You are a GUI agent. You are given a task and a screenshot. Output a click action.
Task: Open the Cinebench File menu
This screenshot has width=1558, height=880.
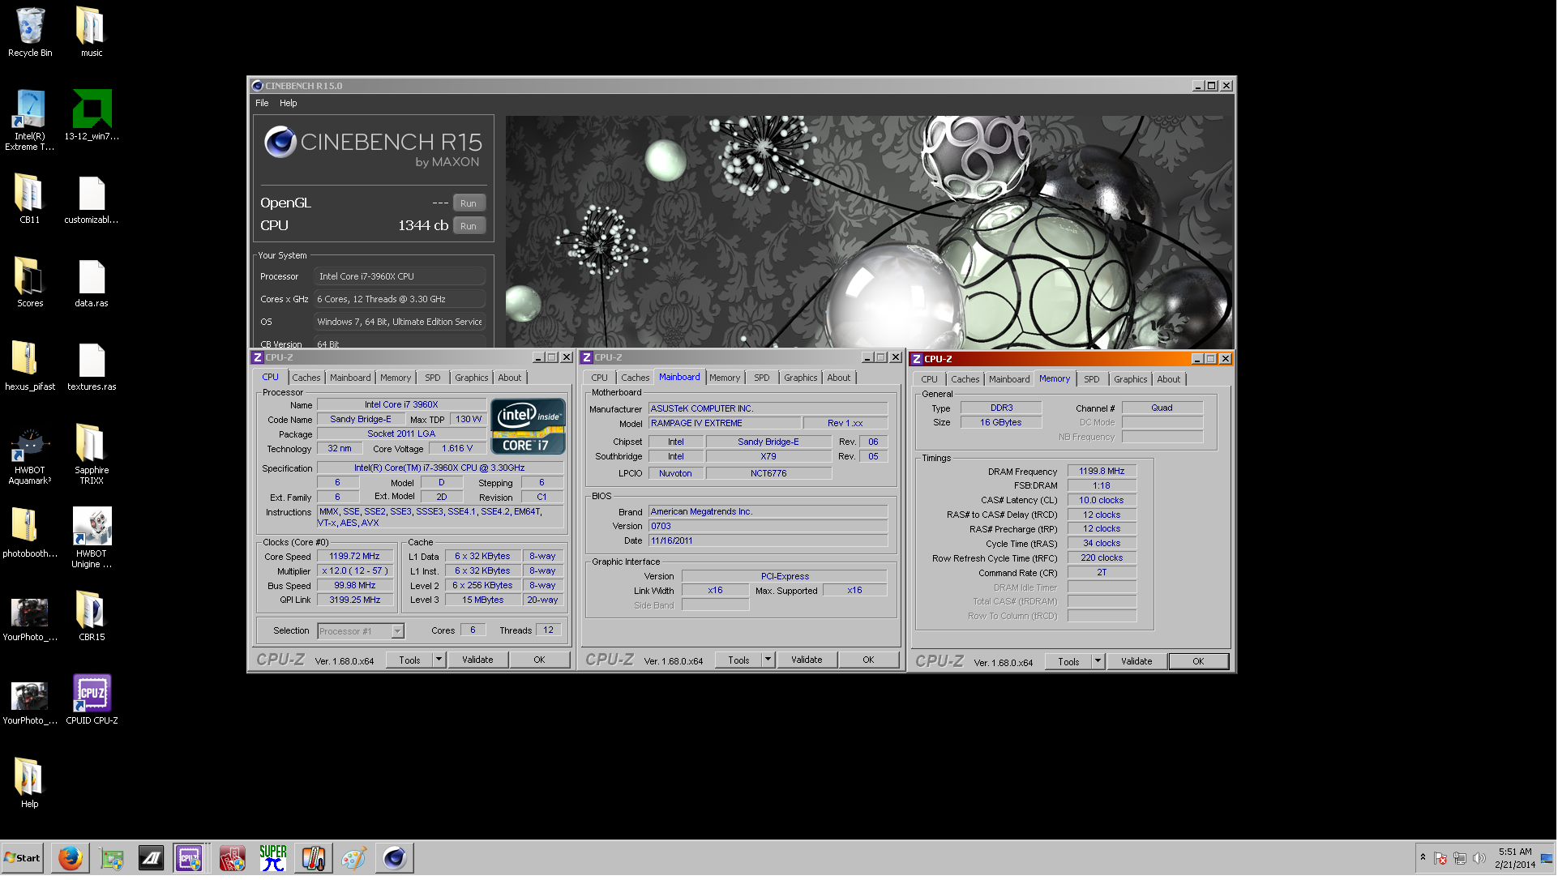click(262, 103)
